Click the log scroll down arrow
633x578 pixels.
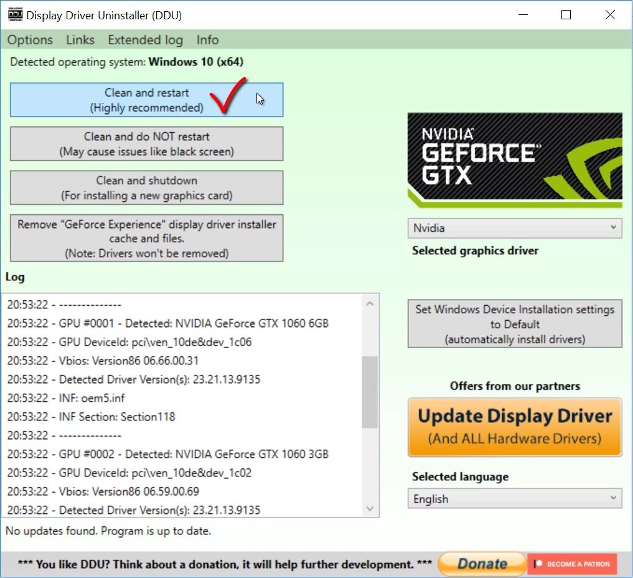(370, 508)
